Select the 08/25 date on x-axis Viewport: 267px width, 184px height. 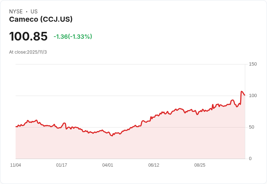click(x=200, y=165)
